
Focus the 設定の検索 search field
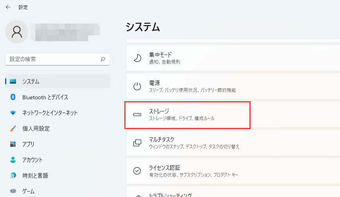point(58,59)
